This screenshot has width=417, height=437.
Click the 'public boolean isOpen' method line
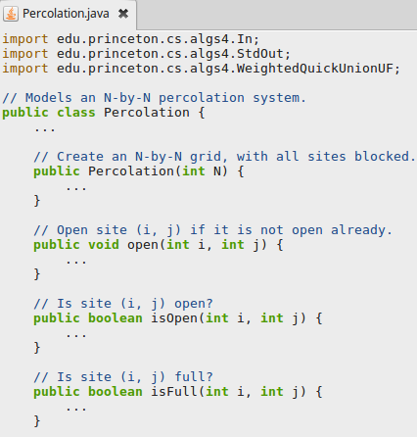pos(178,318)
